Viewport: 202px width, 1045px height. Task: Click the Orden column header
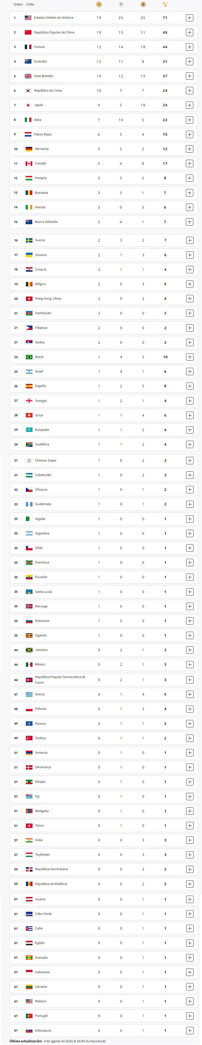[x=18, y=4]
